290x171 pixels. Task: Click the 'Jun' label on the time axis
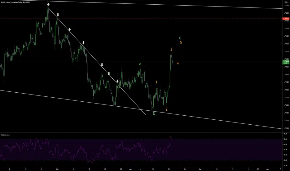[267, 169]
